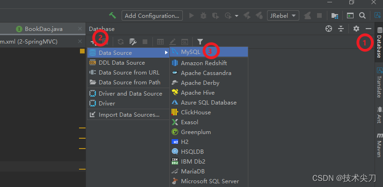Select Apache Cassandra data source
Viewport: 383px width, 187px height.
pyautogui.click(x=209, y=73)
